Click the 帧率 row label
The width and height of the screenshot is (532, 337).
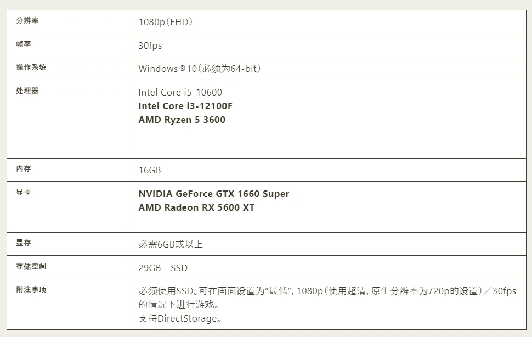[24, 44]
